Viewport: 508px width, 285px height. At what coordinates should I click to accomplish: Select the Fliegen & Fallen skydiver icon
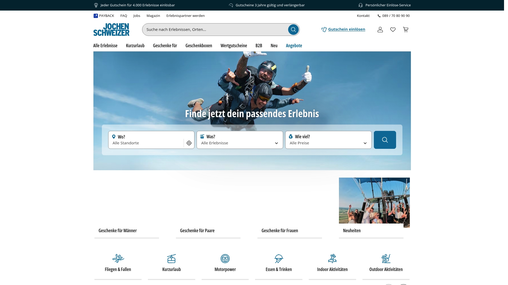[118, 259]
